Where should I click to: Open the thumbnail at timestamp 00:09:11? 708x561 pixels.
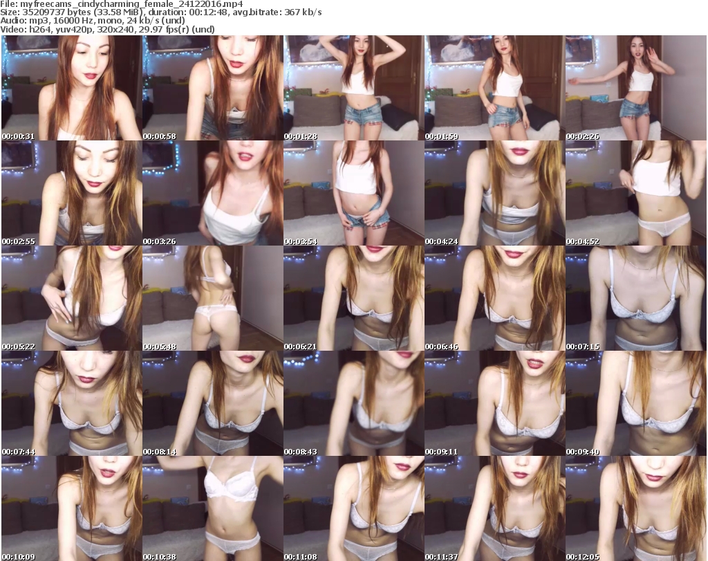[x=494, y=403]
